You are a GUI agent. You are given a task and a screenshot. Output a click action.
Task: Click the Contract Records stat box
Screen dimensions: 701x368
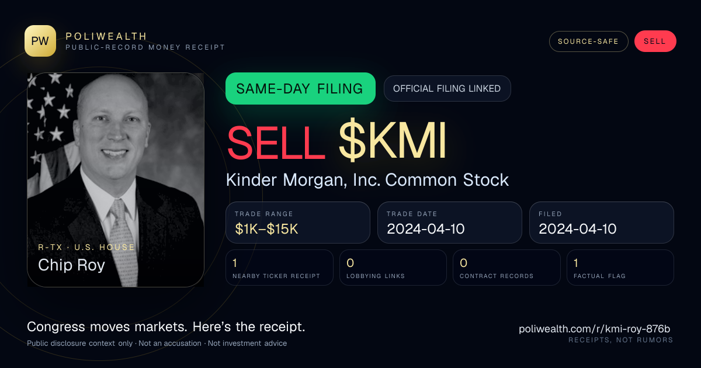click(x=507, y=268)
